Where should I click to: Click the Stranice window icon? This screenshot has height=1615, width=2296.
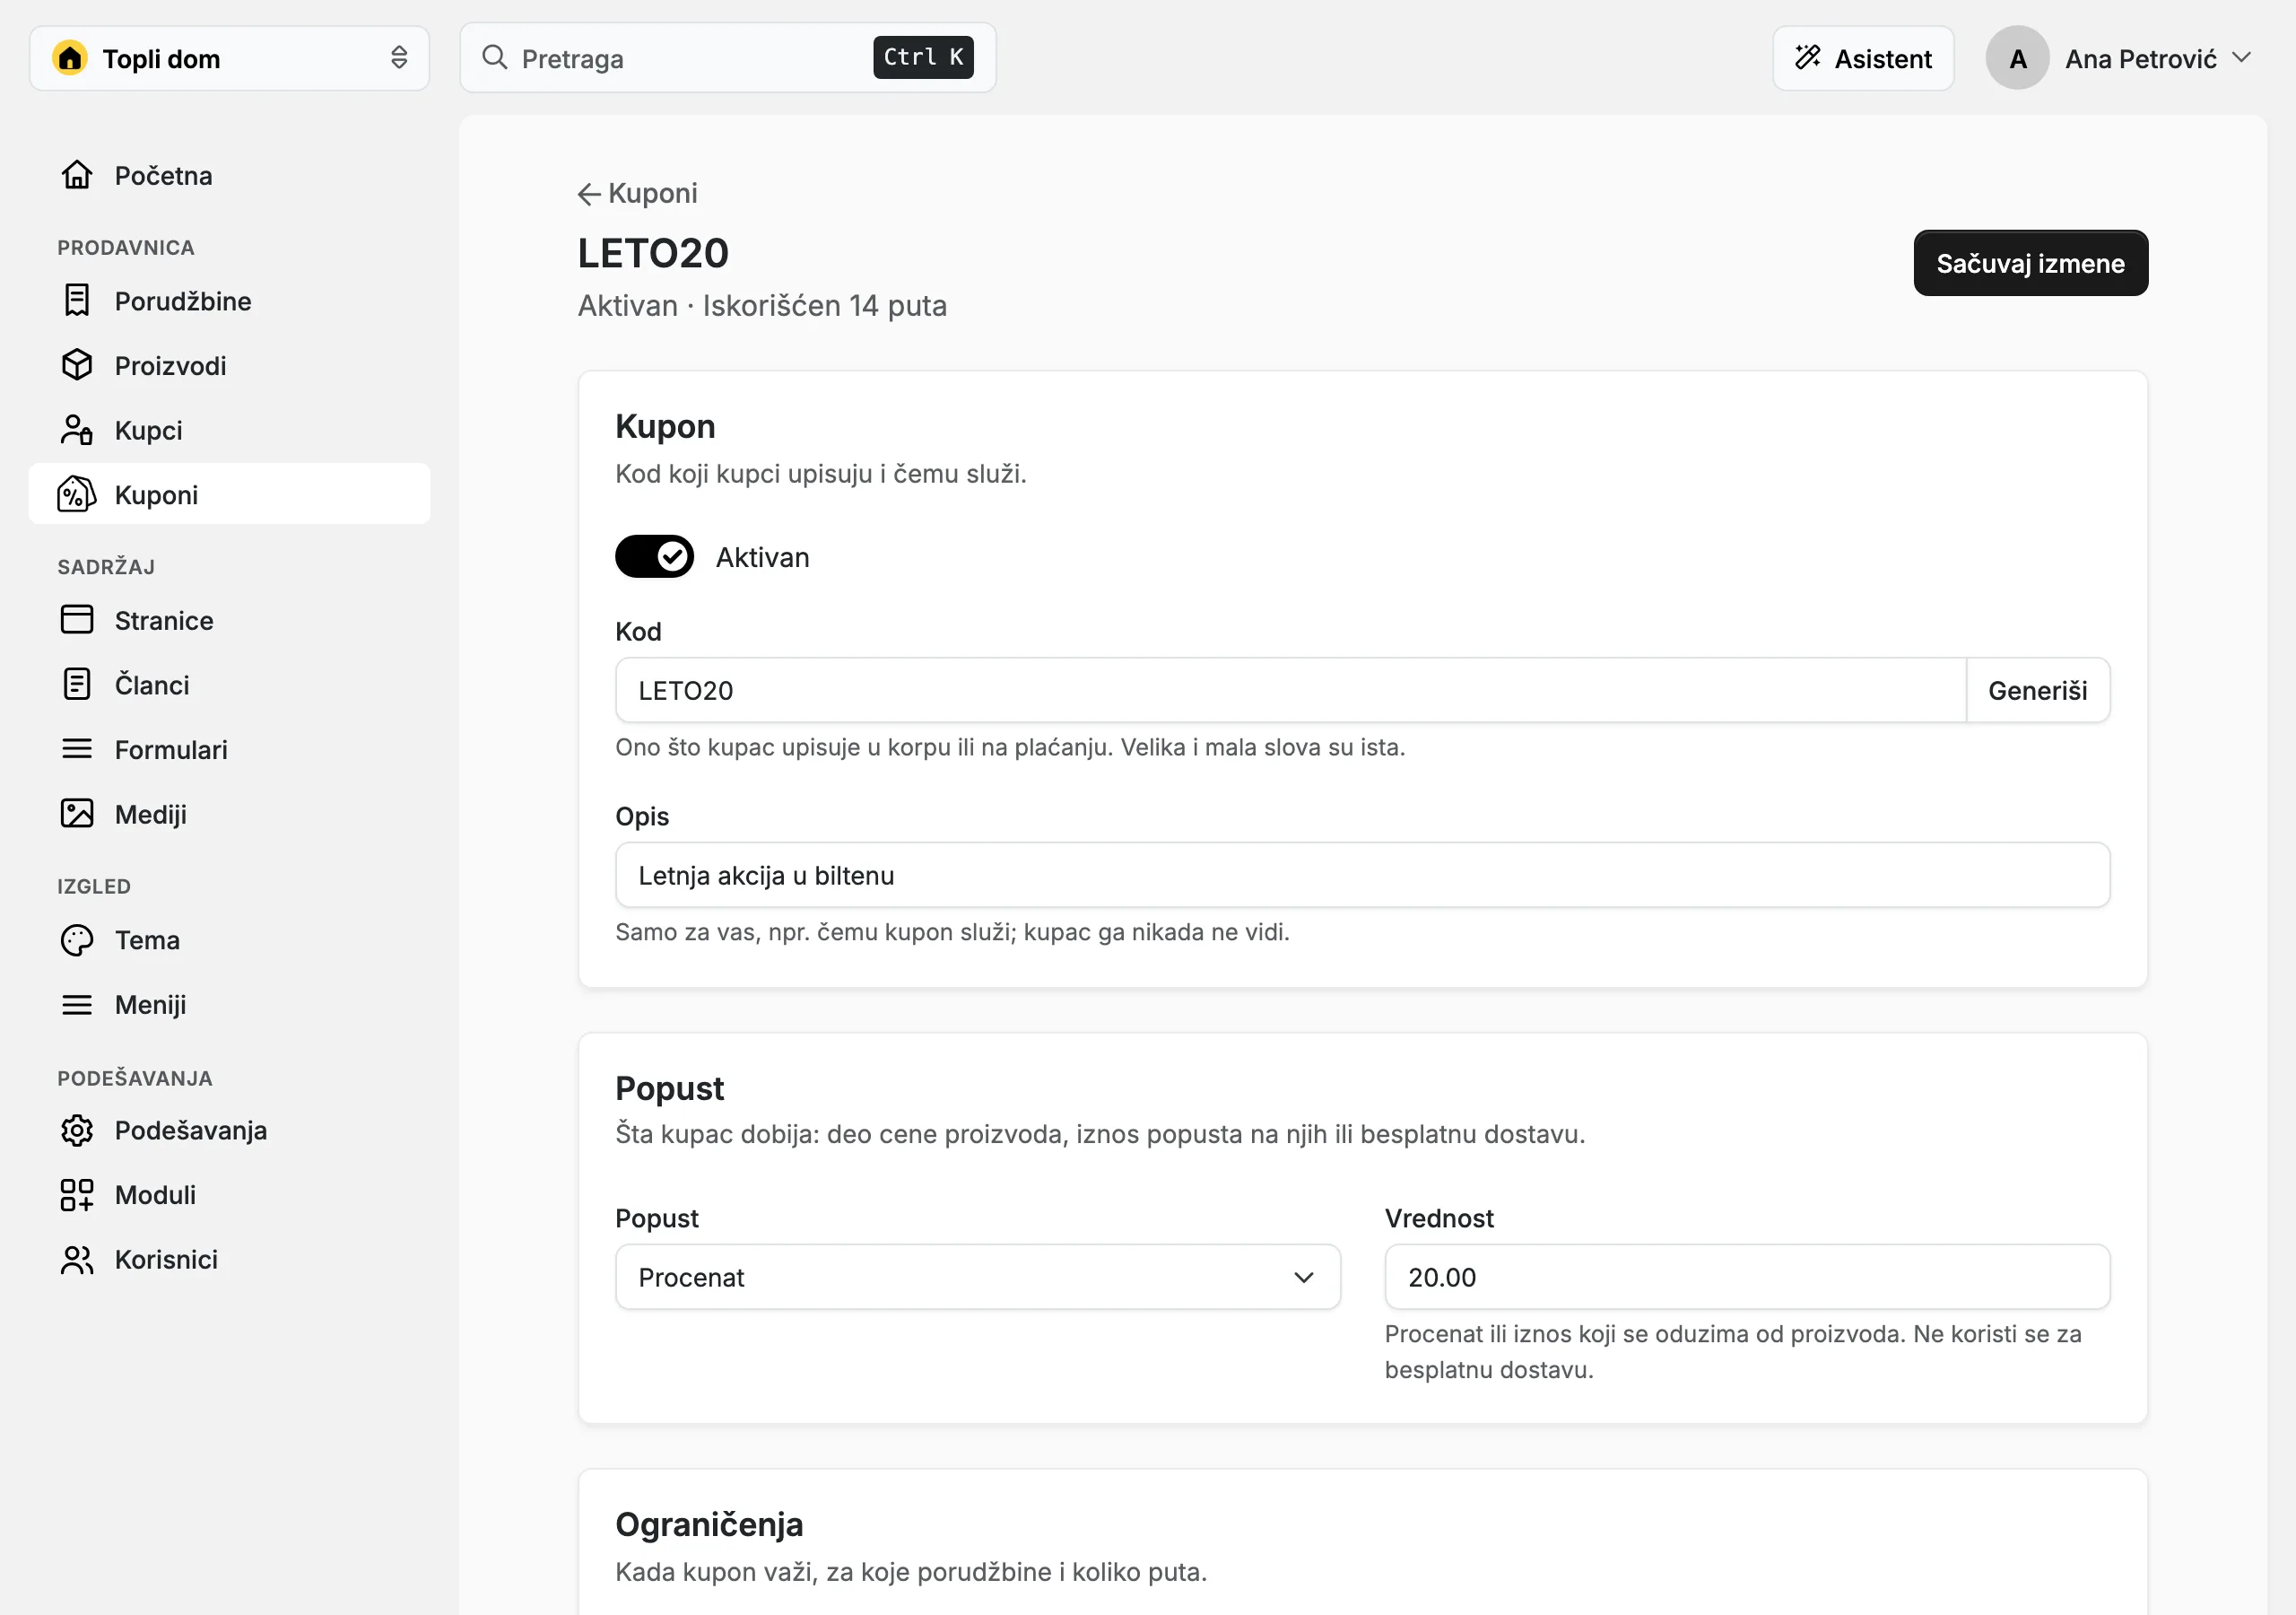(x=77, y=619)
